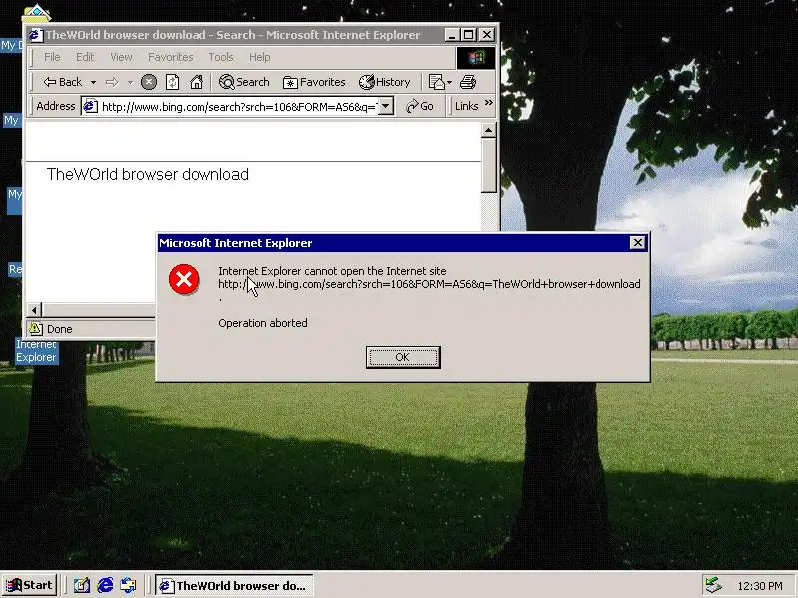Click the Links toolbar label

point(466,106)
